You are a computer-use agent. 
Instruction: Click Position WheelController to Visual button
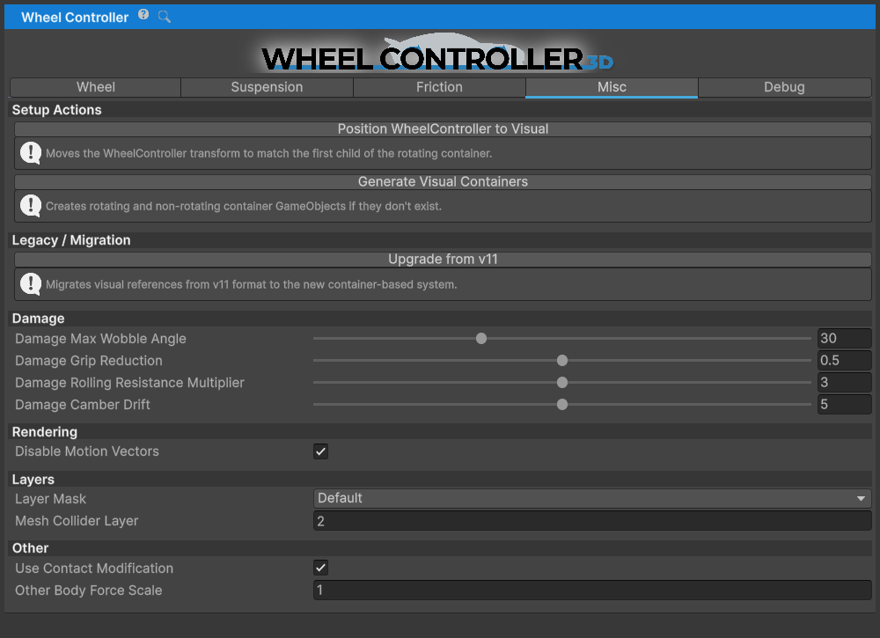(x=443, y=129)
